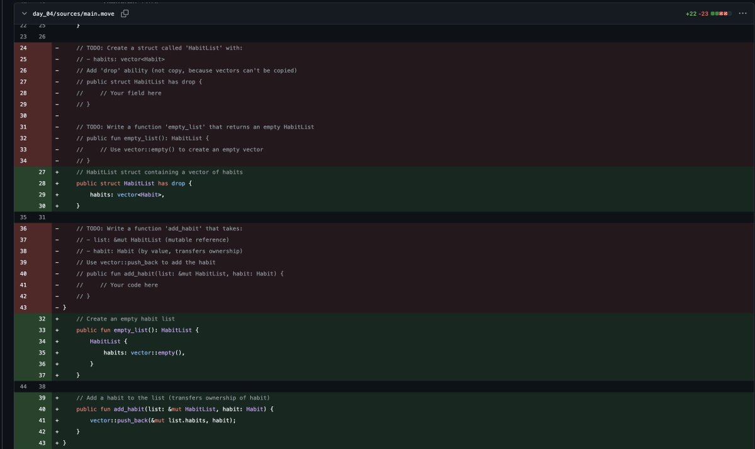
Task: Click "TODO: Write a function 'add_habit'" comment
Action: tap(159, 229)
